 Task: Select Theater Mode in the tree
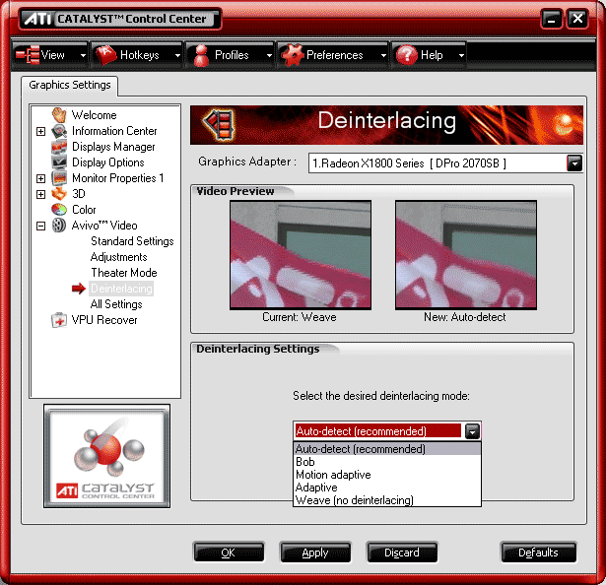tap(123, 273)
